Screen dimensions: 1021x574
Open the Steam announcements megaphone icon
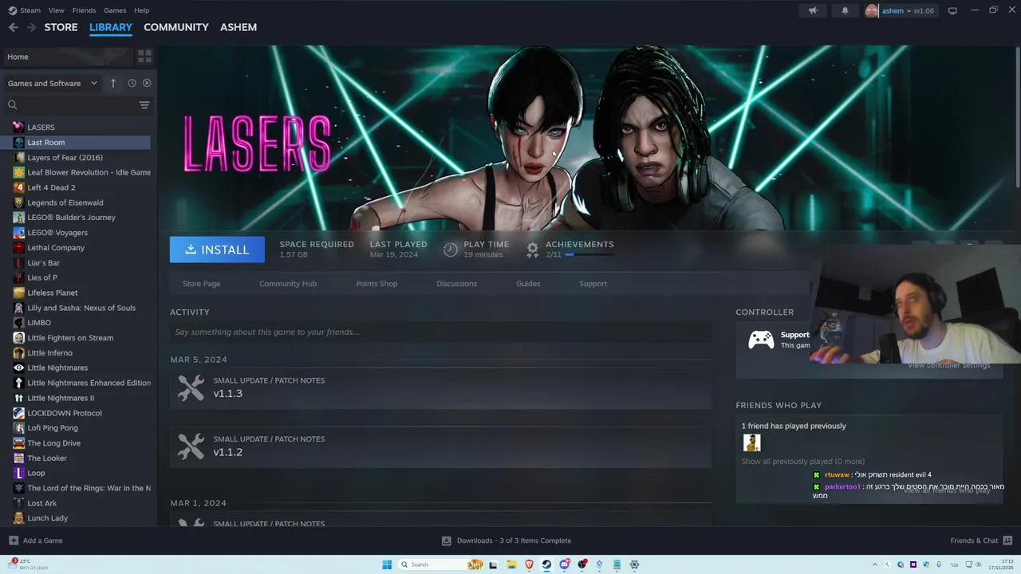point(813,10)
